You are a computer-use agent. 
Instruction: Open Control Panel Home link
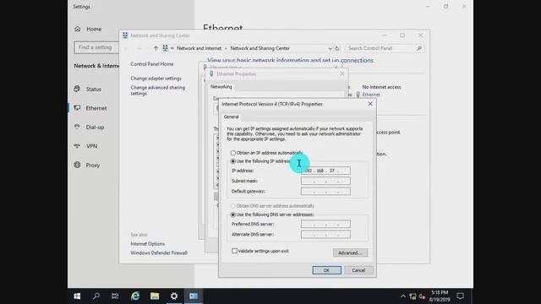pos(152,64)
